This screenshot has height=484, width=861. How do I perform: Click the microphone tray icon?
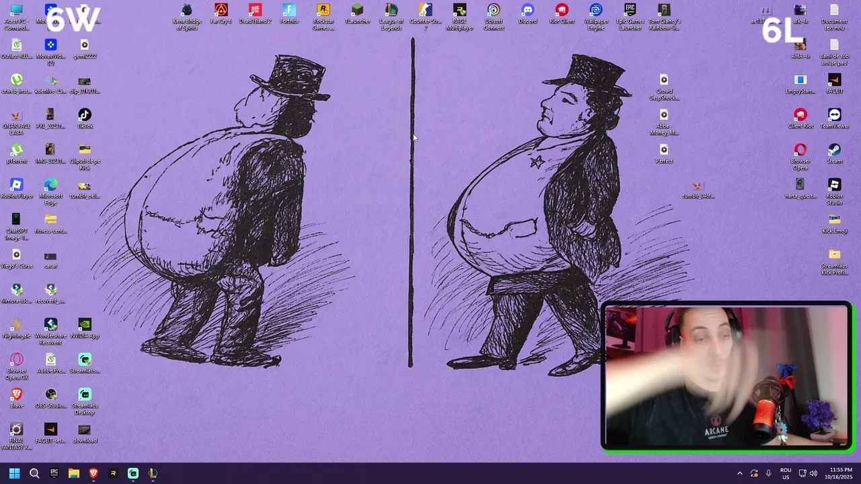click(x=769, y=473)
